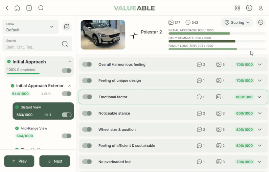The image size is (269, 172).
Task: Open comments for Emotional factor
Action: coord(199,97)
